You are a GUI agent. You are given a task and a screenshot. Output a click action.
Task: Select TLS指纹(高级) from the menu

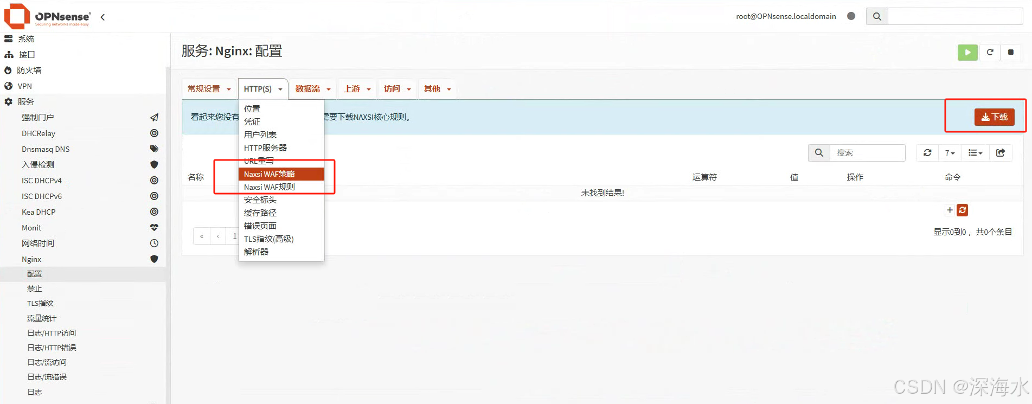point(281,239)
